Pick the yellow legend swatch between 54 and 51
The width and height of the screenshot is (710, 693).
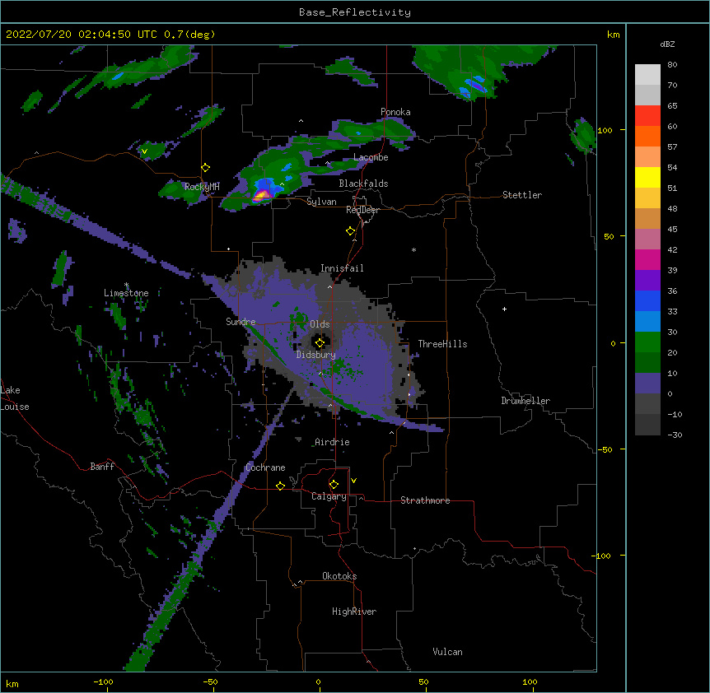point(647,177)
